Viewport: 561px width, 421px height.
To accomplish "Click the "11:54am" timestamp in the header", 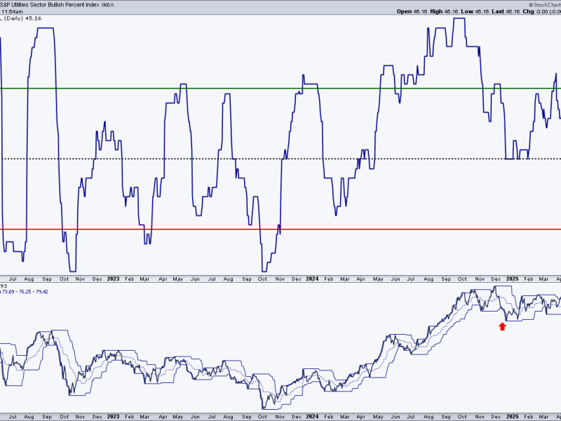I will point(12,12).
